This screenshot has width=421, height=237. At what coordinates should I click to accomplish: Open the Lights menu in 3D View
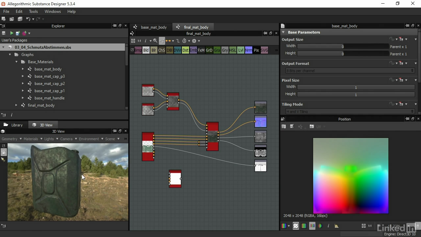click(51, 139)
